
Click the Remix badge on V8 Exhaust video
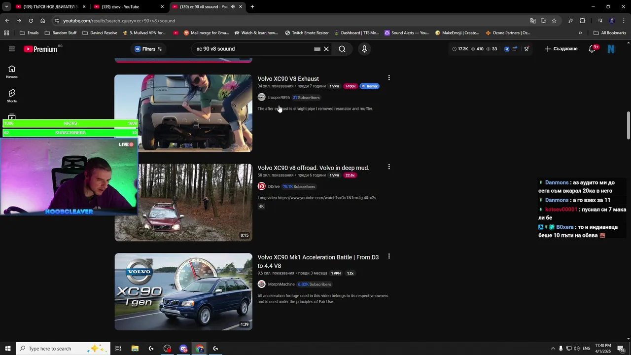[x=369, y=86]
